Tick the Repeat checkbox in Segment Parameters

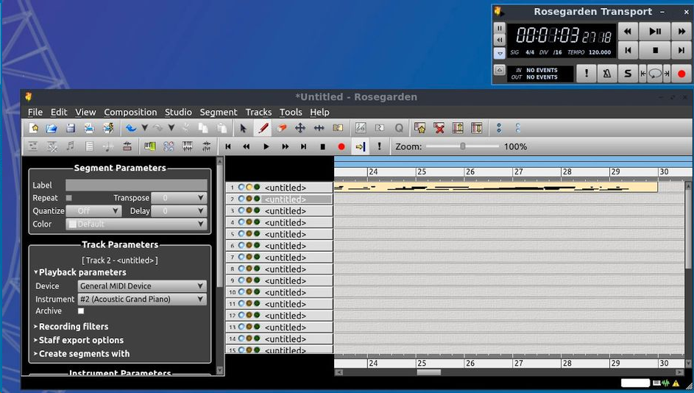point(69,198)
